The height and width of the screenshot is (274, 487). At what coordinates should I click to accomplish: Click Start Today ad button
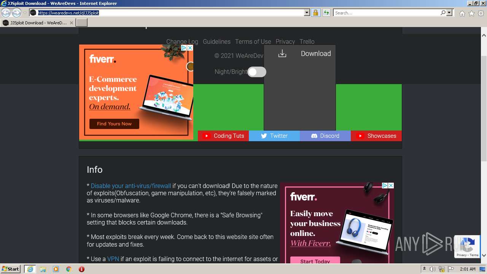[x=315, y=261]
